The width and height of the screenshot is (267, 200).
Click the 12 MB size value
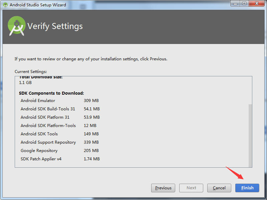(x=90, y=126)
